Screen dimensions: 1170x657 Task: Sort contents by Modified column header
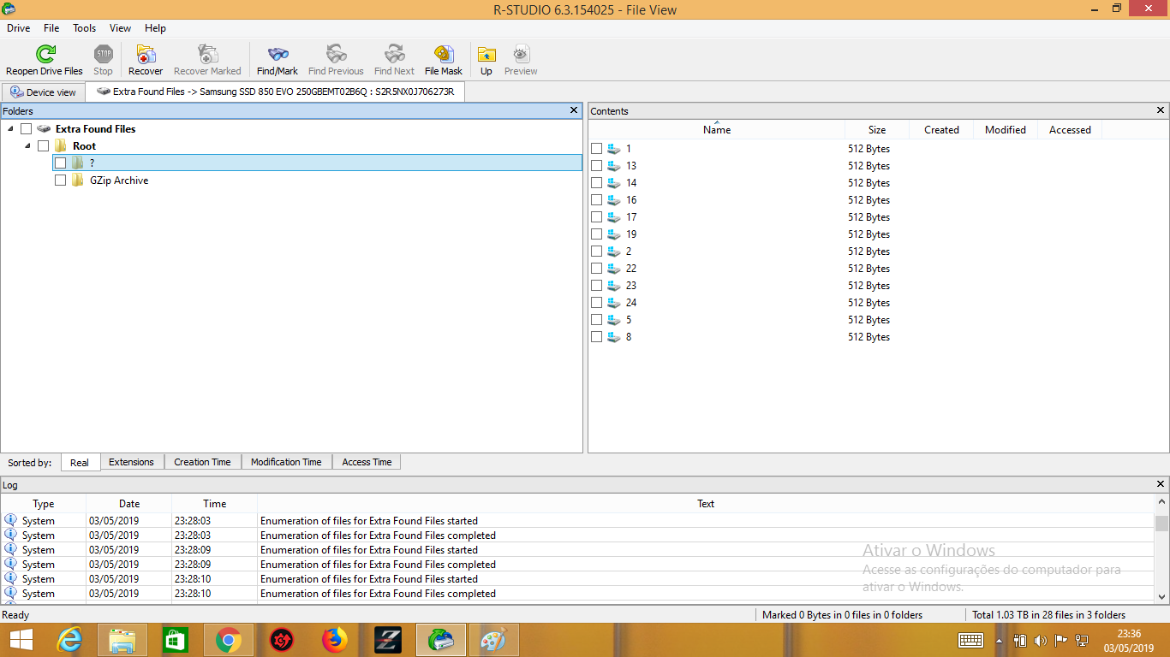coord(1006,130)
